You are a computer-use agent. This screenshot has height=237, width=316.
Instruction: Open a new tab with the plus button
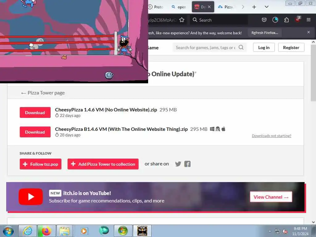tap(254, 7)
